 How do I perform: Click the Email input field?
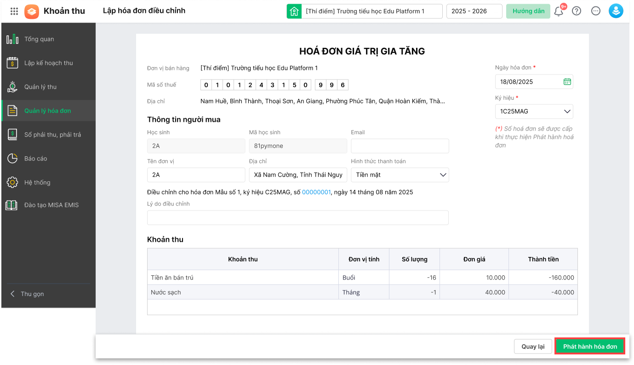pos(400,146)
